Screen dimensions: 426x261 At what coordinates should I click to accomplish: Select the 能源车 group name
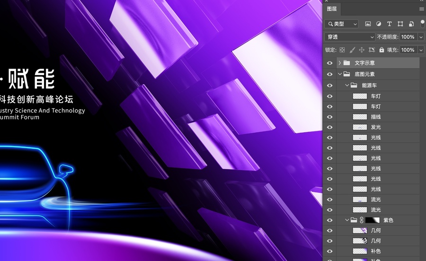(x=369, y=86)
